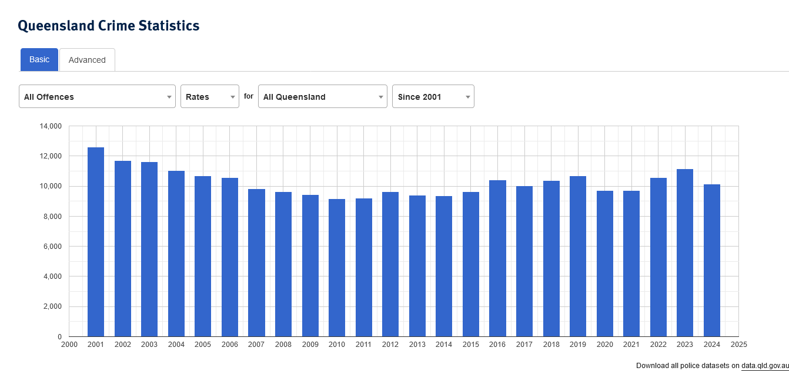Open the All Queensland region dropdown
Viewport: 789px width, 371px height.
pos(322,97)
